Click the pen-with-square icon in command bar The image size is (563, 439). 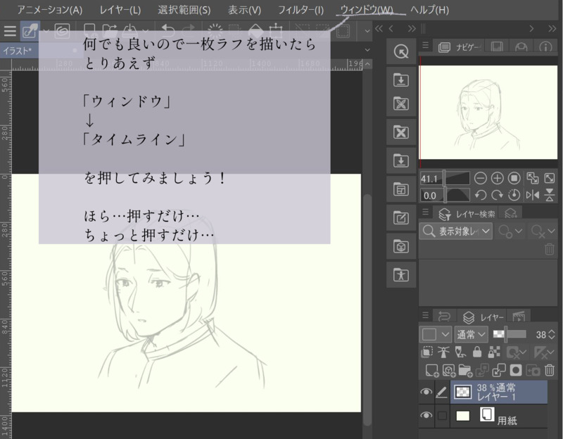click(30, 31)
